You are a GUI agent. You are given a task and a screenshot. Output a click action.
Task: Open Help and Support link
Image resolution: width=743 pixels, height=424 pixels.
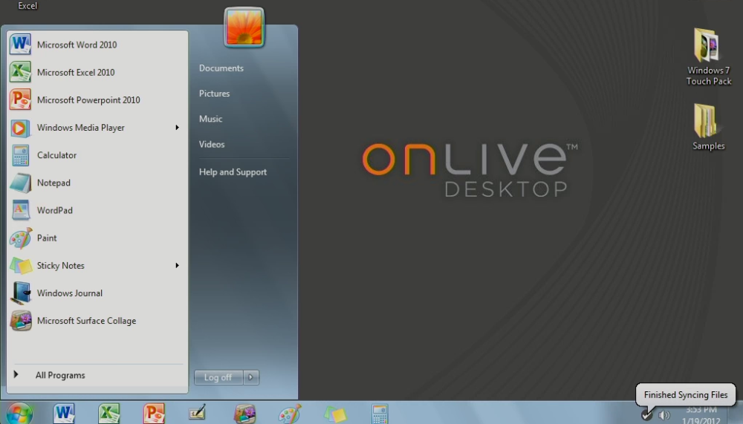(x=233, y=172)
